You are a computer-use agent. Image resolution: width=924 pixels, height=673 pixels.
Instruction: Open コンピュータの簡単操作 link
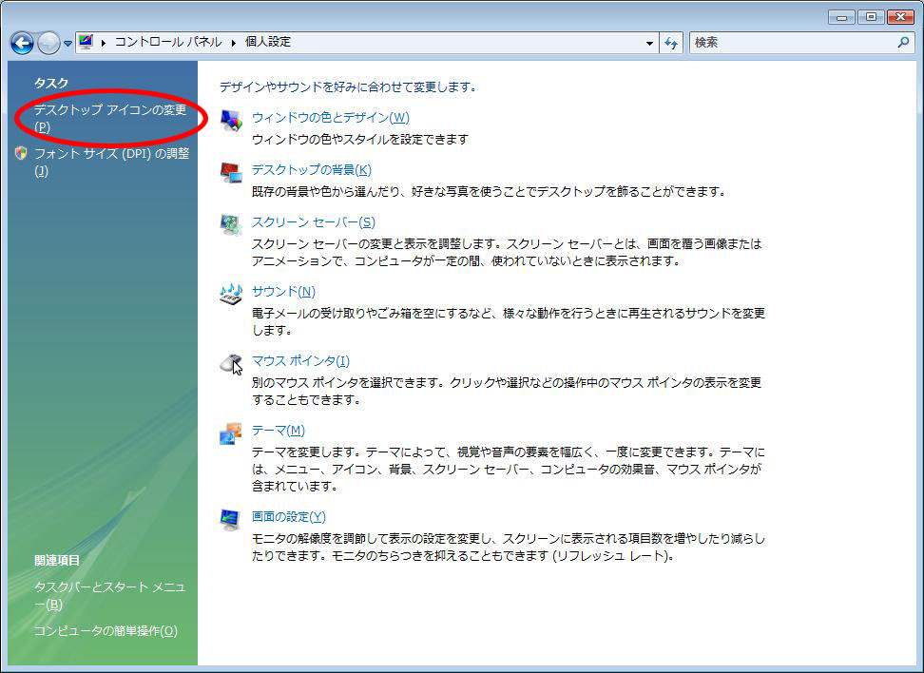[106, 631]
